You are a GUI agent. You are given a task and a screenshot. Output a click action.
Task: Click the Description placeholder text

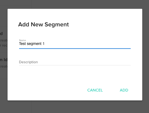tap(28, 62)
